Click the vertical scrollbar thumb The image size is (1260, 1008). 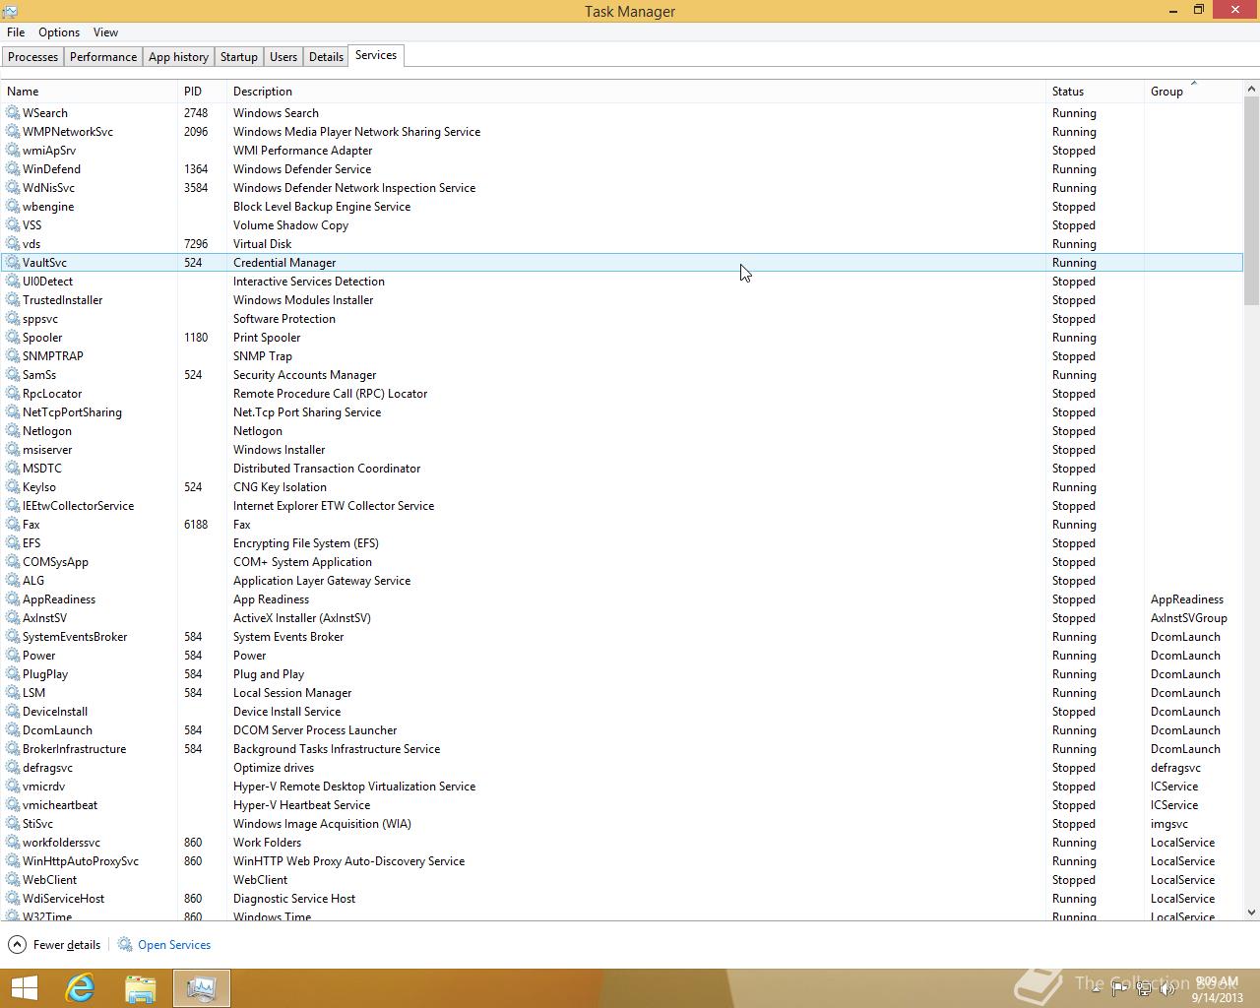pyautogui.click(x=1252, y=201)
